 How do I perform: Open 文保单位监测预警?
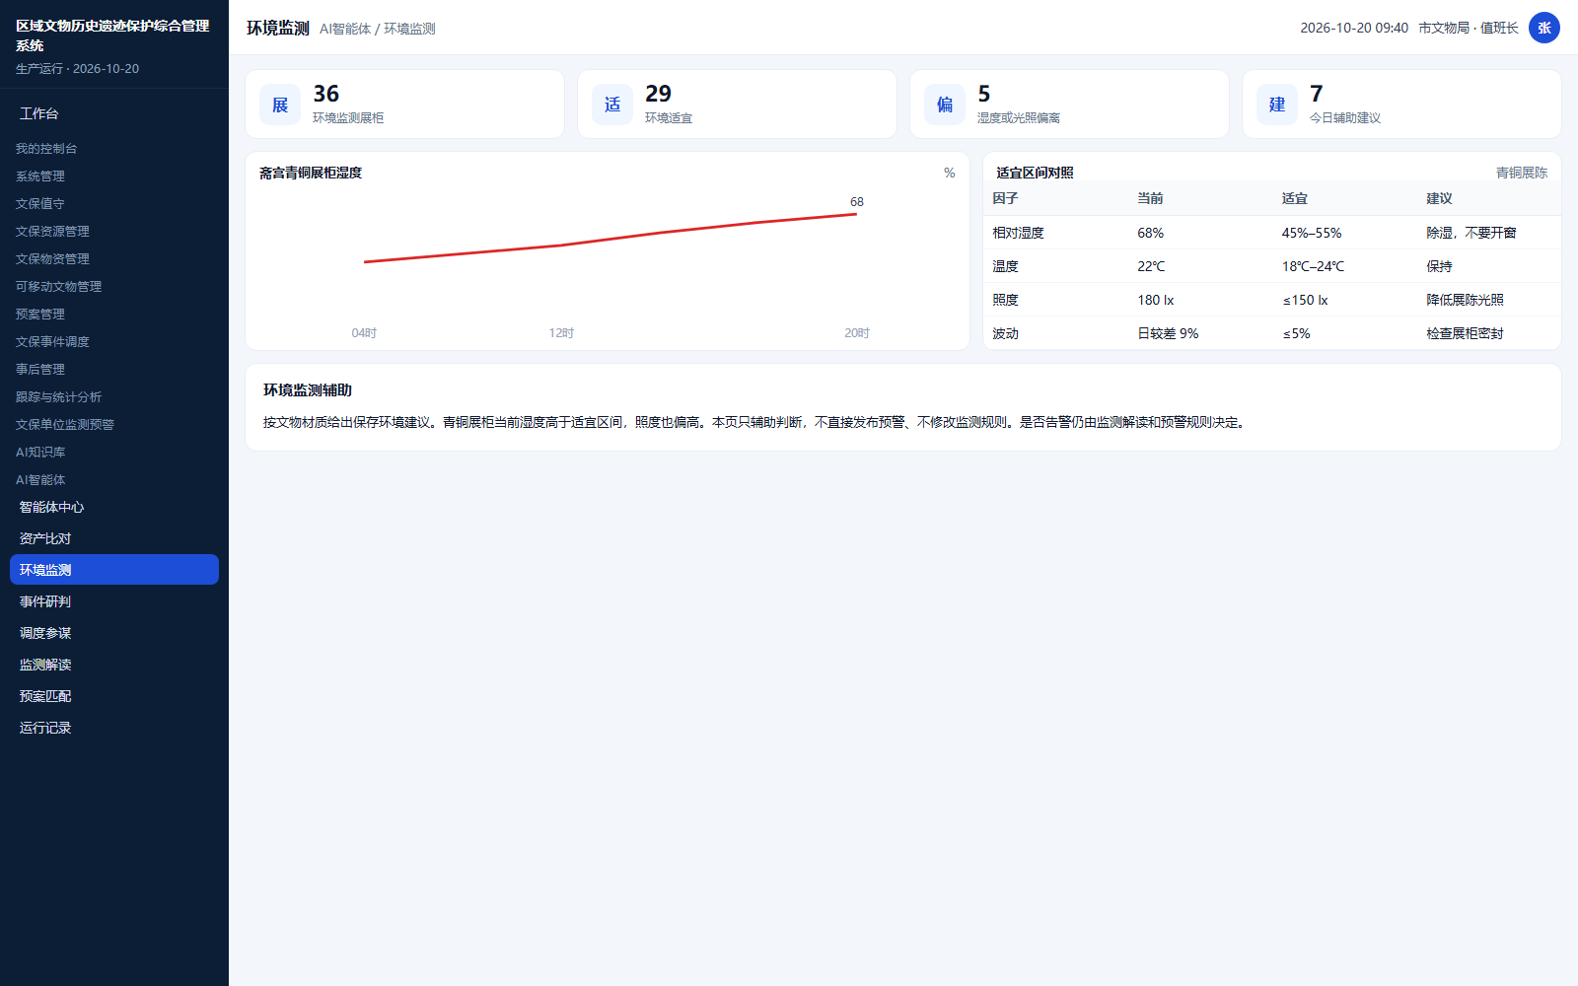pos(65,425)
